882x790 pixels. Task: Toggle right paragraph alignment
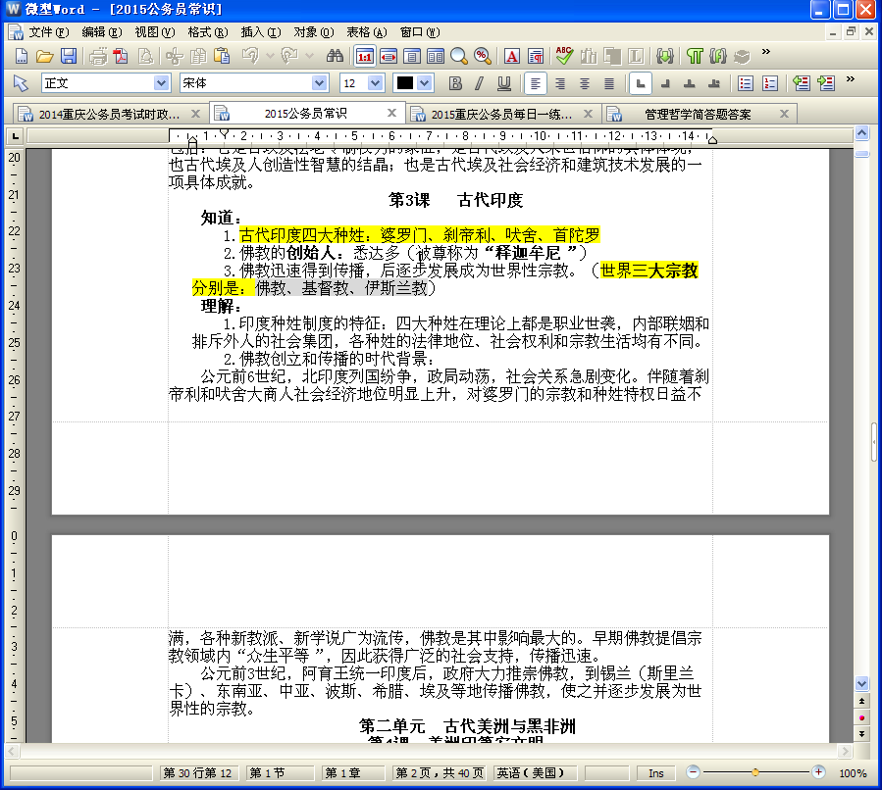tap(560, 83)
